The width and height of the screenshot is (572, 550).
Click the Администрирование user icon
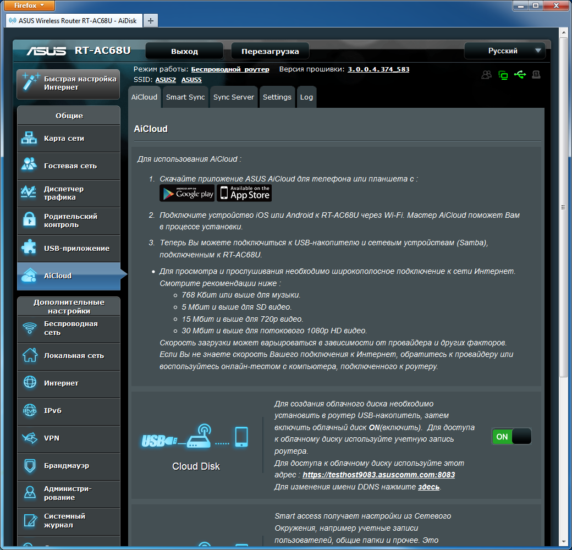click(x=30, y=492)
